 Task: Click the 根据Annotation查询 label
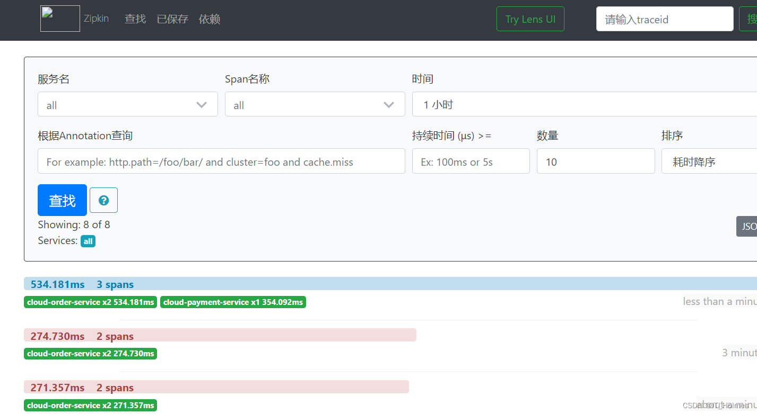click(85, 136)
